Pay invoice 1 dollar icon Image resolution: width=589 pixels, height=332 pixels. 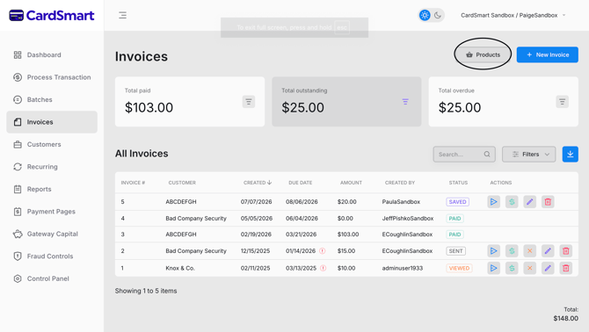tap(512, 268)
